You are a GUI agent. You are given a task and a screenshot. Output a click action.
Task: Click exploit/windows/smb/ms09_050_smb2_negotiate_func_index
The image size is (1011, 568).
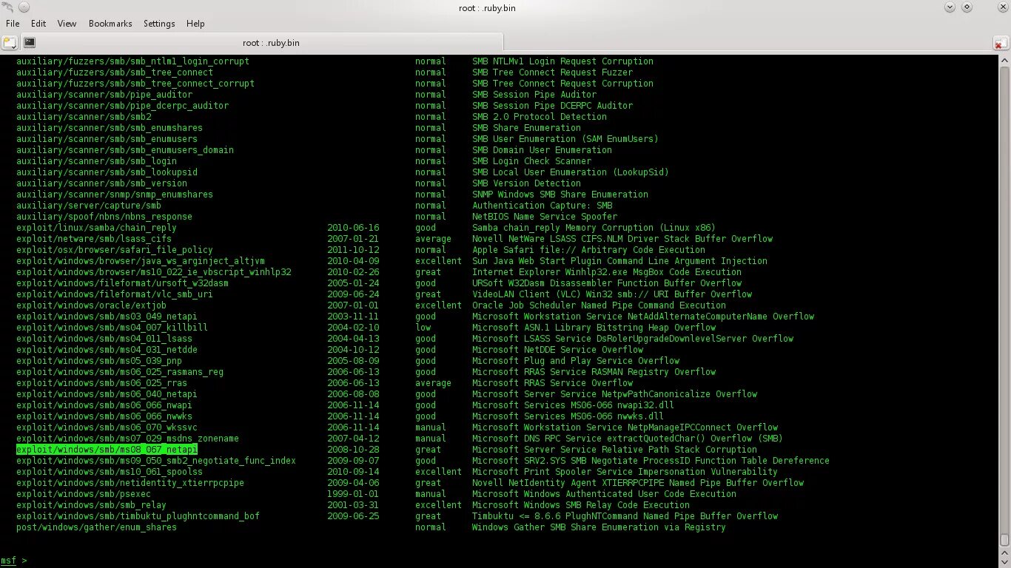click(x=156, y=461)
